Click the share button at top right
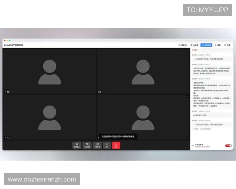Screen dimensions: 236x189 [228, 45]
